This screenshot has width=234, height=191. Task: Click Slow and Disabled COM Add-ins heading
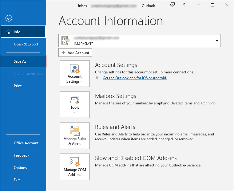click(136, 158)
